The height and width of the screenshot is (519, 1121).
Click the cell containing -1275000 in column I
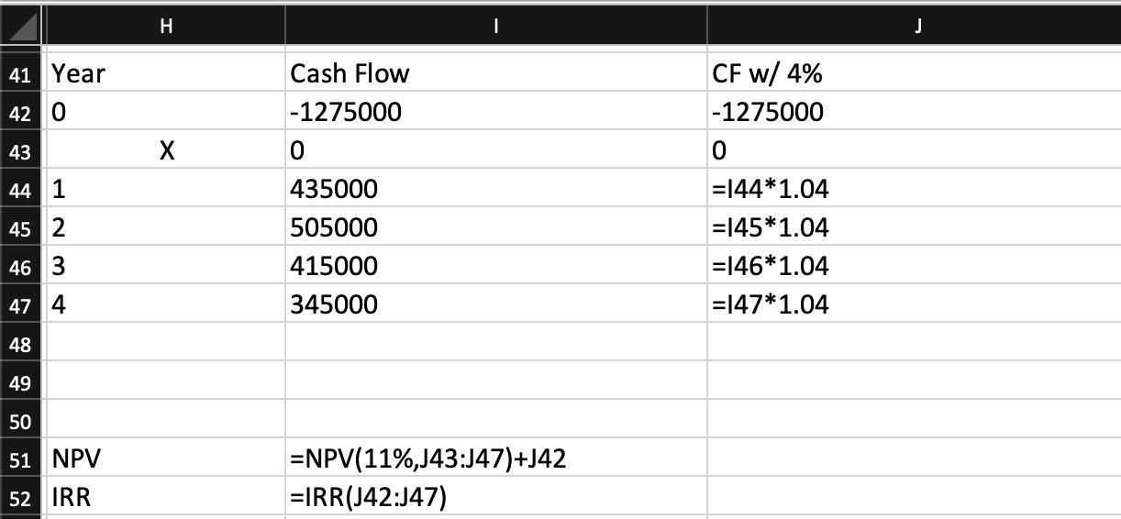point(496,112)
